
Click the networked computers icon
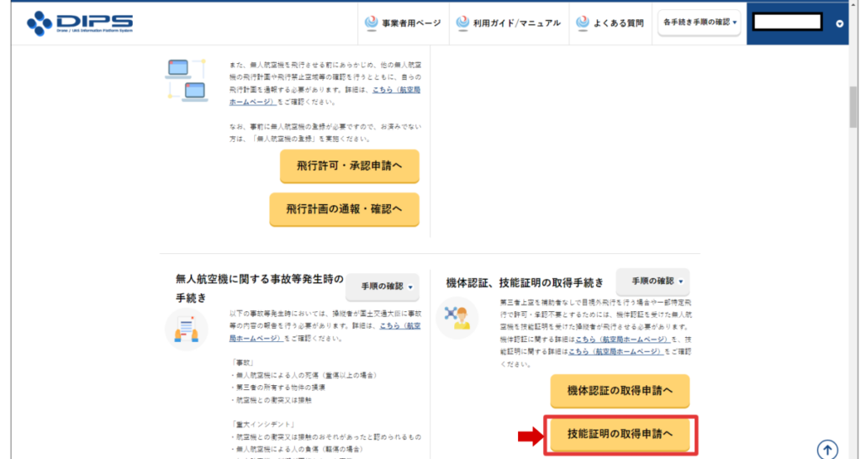[187, 81]
